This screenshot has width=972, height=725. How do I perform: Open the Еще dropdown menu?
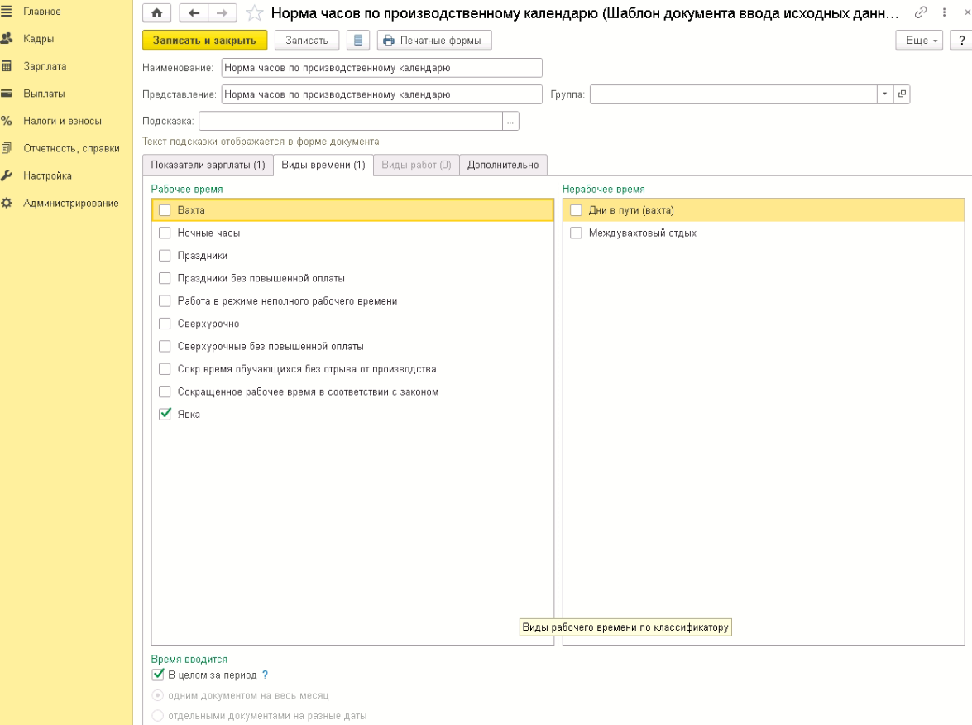[919, 41]
